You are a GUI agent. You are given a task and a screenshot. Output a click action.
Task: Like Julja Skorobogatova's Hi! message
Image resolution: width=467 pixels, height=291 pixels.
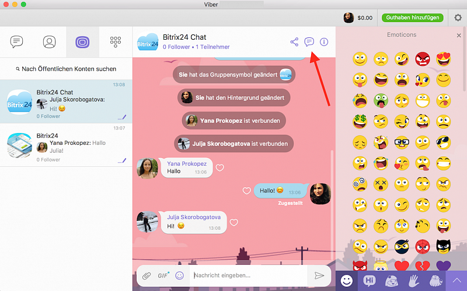point(234,222)
